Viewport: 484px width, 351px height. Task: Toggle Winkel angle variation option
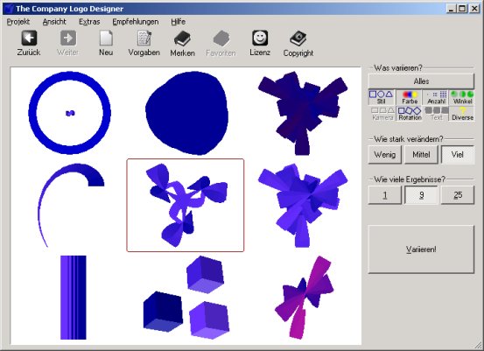(x=462, y=97)
